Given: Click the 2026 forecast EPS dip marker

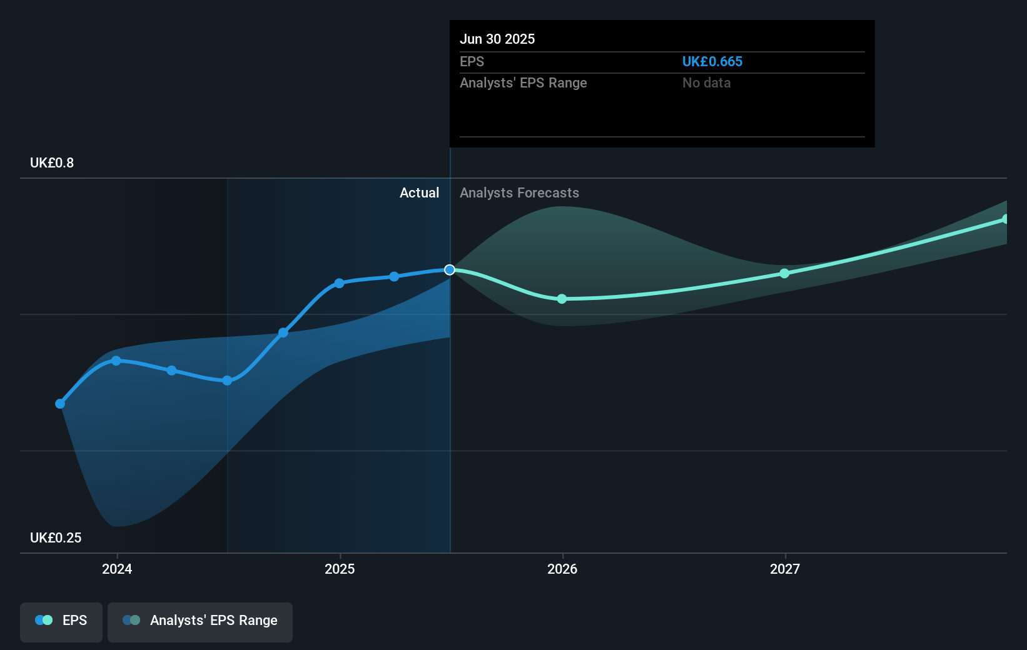Looking at the screenshot, I should [x=562, y=299].
